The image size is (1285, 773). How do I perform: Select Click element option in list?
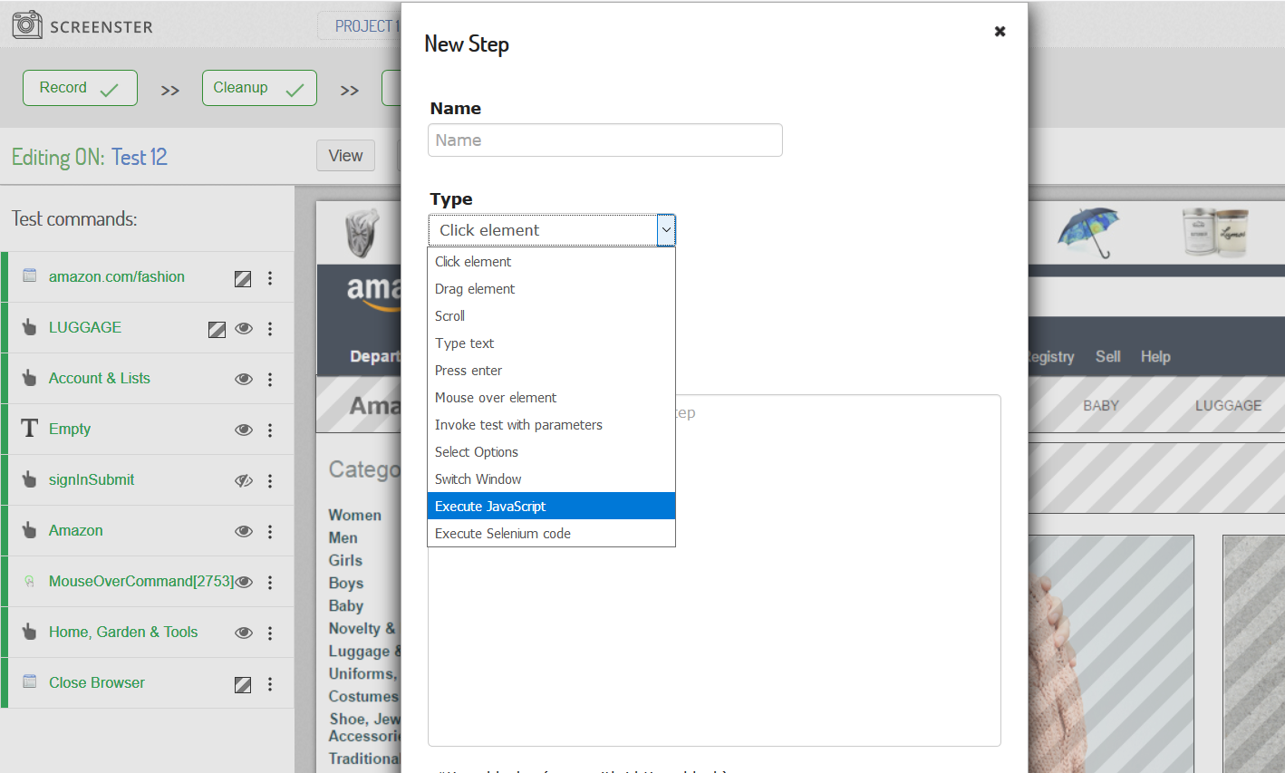pyautogui.click(x=551, y=261)
